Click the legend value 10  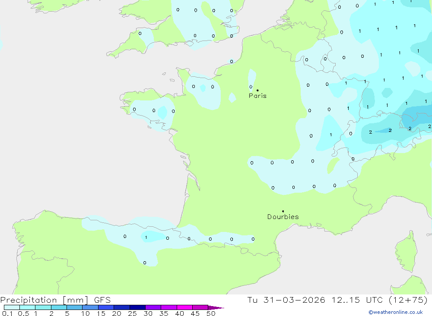click(85, 313)
